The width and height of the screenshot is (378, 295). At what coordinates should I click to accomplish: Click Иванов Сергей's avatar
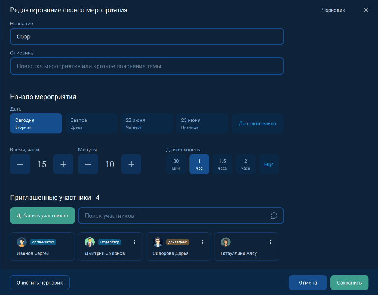[x=21, y=242]
